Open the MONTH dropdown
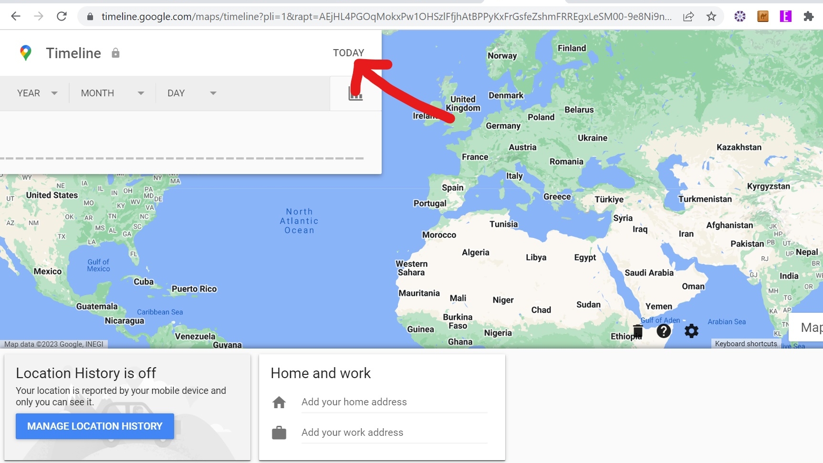 coord(113,93)
